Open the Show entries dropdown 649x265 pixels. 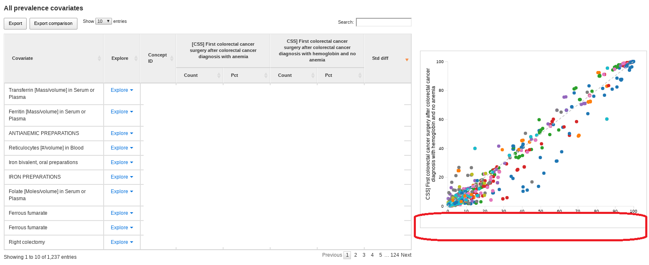tap(103, 21)
